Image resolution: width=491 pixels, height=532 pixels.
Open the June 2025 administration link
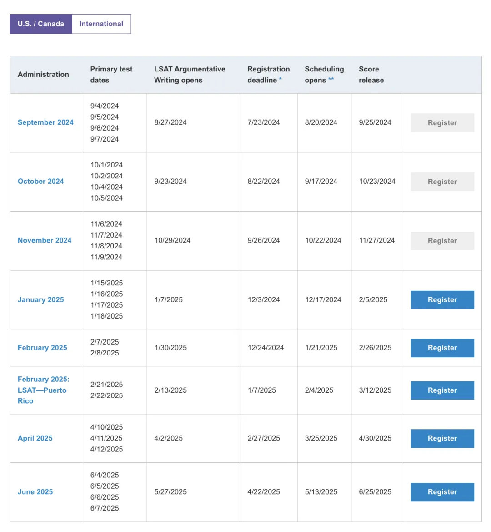pyautogui.click(x=35, y=492)
